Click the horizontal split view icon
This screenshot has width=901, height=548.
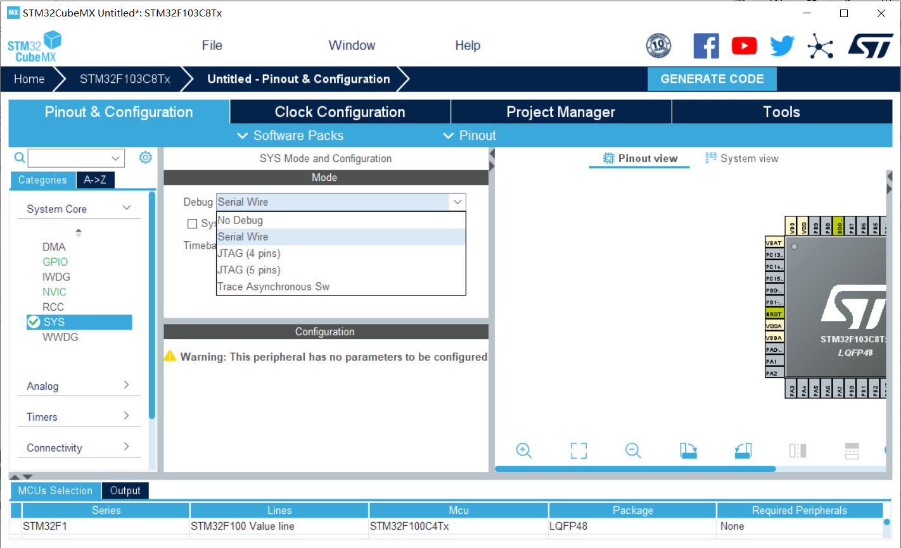(852, 451)
